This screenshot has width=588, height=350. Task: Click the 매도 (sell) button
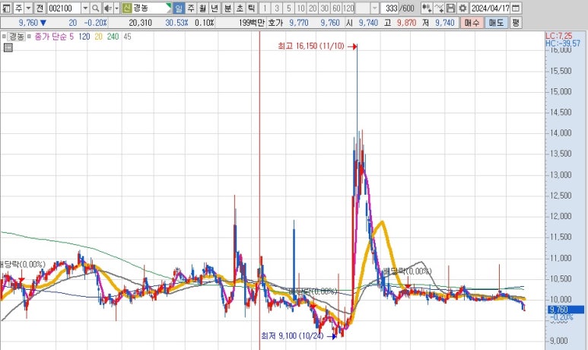(x=497, y=23)
